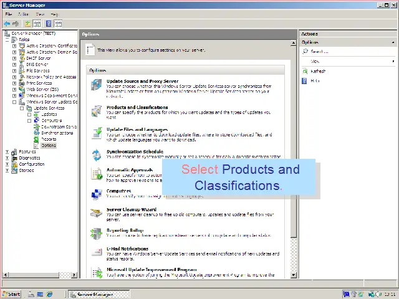Click the Help toolbar icon

pyautogui.click(x=49, y=24)
